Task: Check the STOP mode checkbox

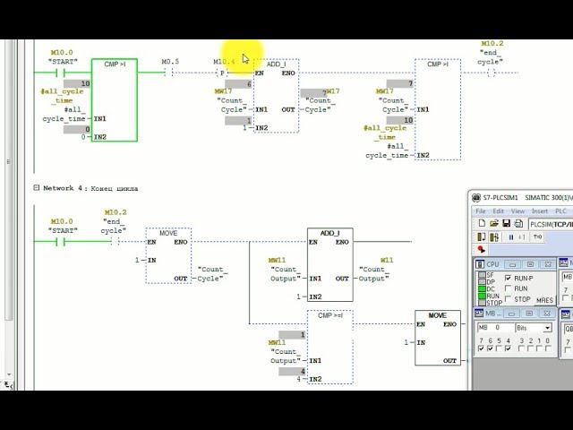Action: coord(508,299)
